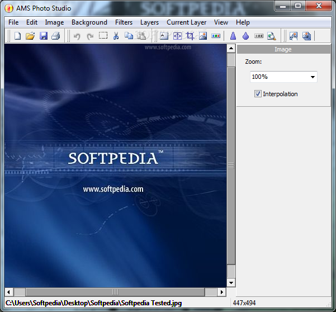This screenshot has height=312, width=336.
Task: Open the Current Layer menu
Action: pos(186,22)
